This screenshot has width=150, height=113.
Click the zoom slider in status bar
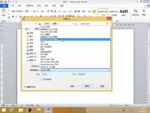pos(140,105)
